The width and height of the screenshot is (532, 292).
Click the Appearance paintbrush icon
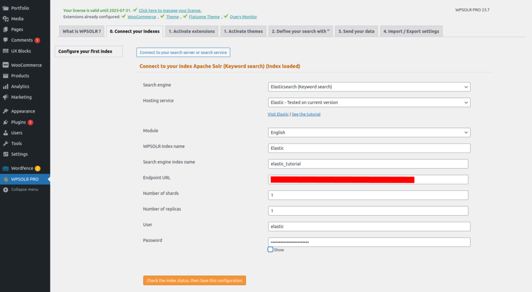coord(5,111)
